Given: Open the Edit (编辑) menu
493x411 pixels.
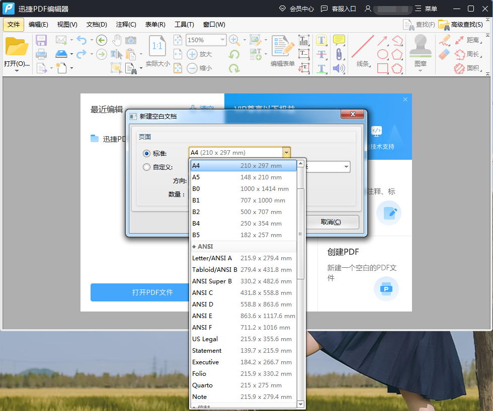Looking at the screenshot, I should click(38, 25).
